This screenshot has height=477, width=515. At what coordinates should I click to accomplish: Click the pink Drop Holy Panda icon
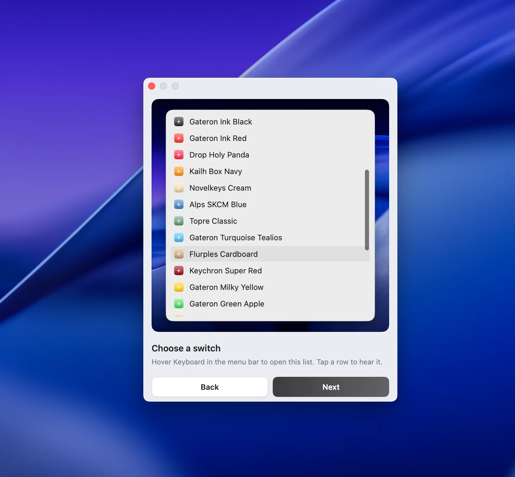[x=179, y=155]
